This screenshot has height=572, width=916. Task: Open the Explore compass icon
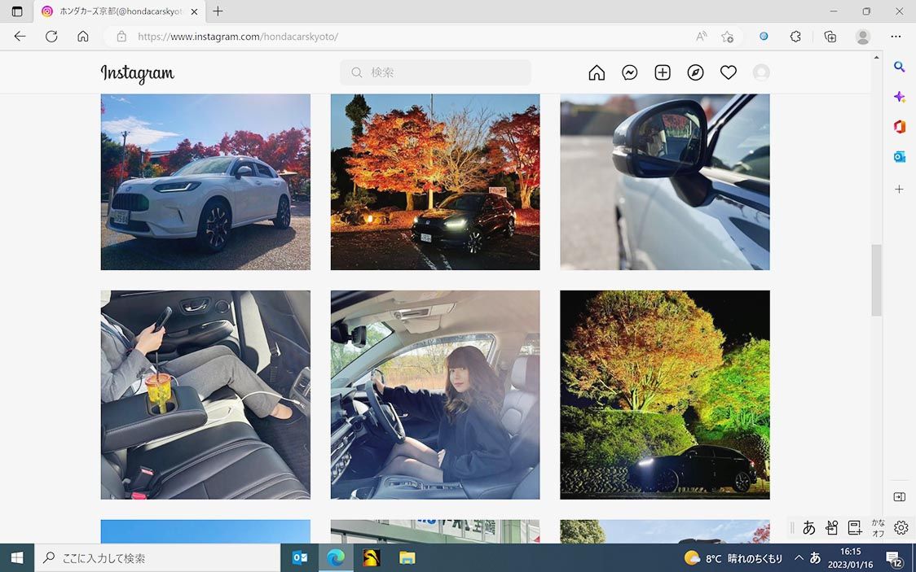[x=695, y=72]
